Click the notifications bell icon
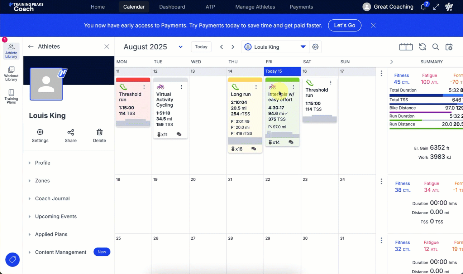Viewport: 463px width, 274px height. pos(423,7)
